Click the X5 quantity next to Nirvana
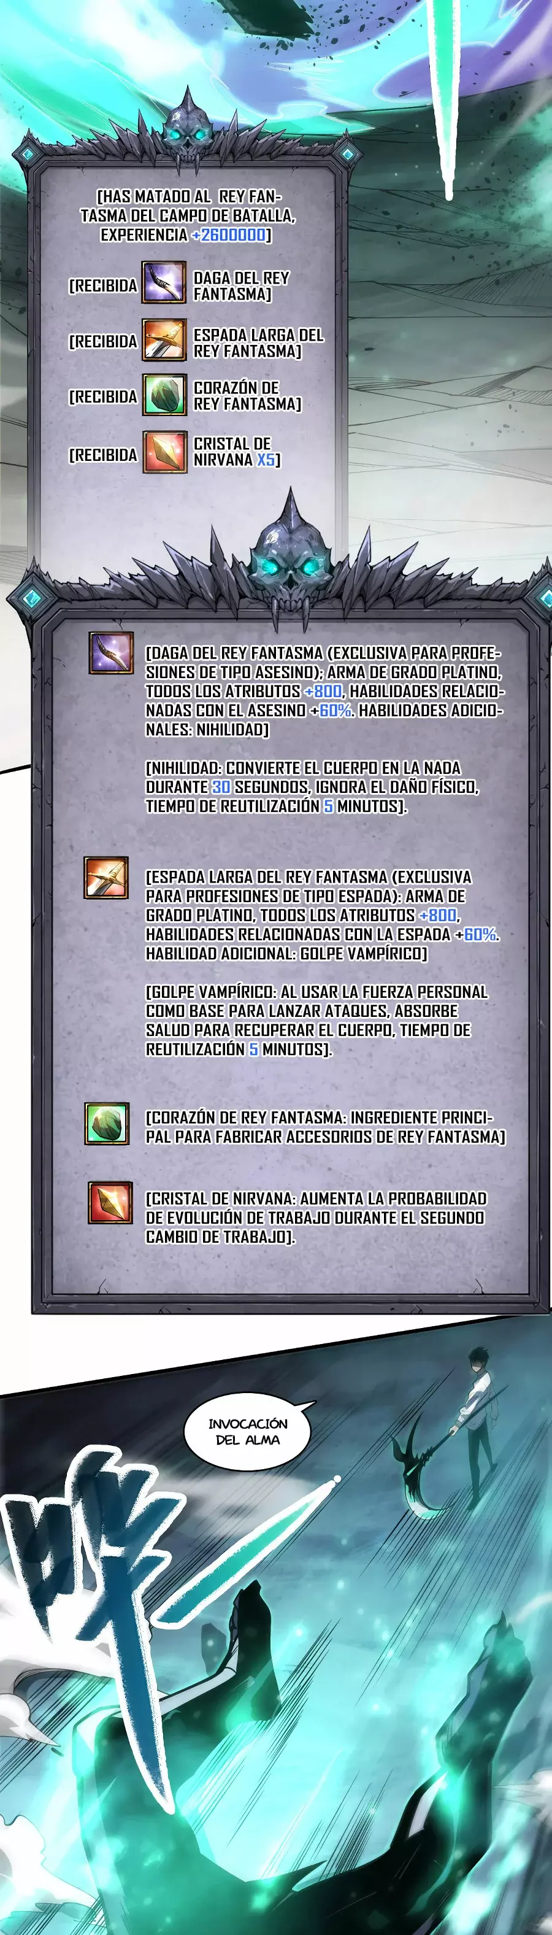 point(265,459)
